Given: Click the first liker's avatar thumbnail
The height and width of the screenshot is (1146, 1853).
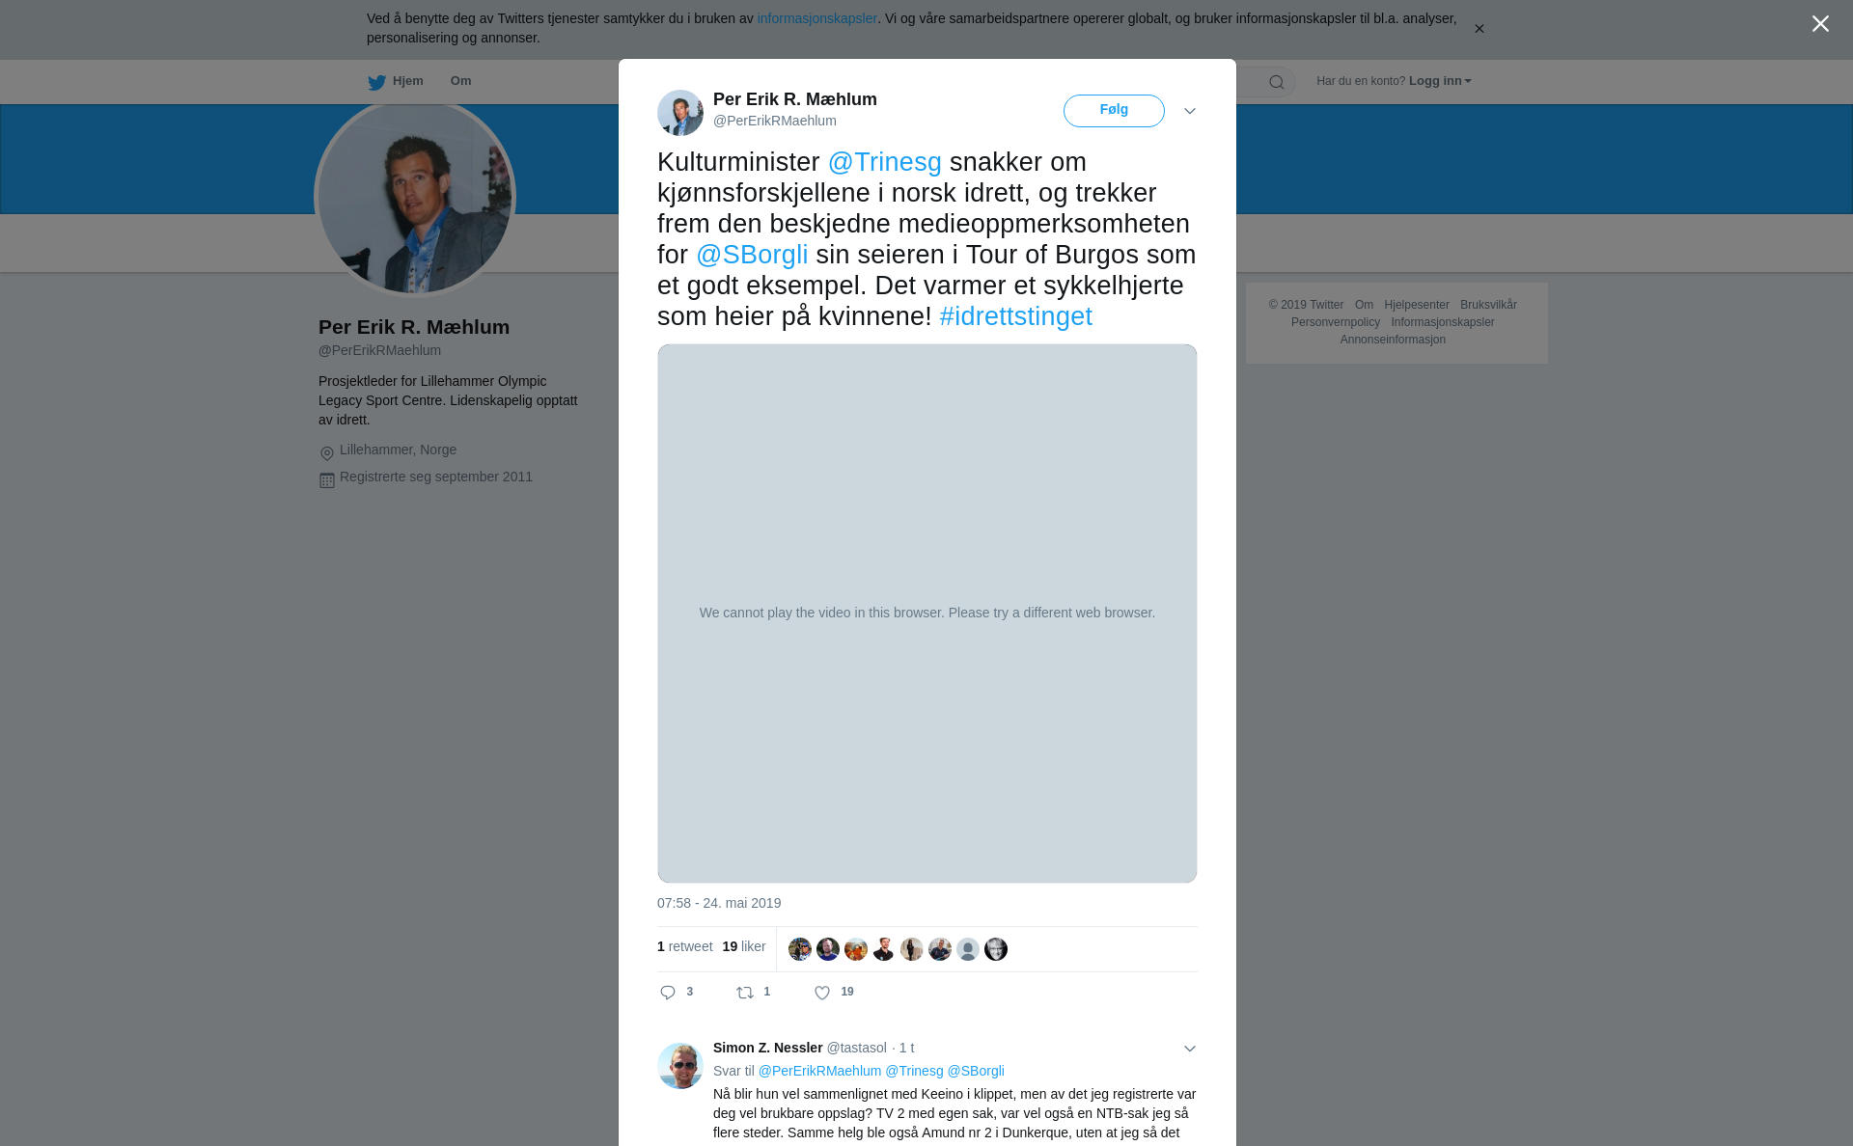Looking at the screenshot, I should pyautogui.click(x=800, y=949).
